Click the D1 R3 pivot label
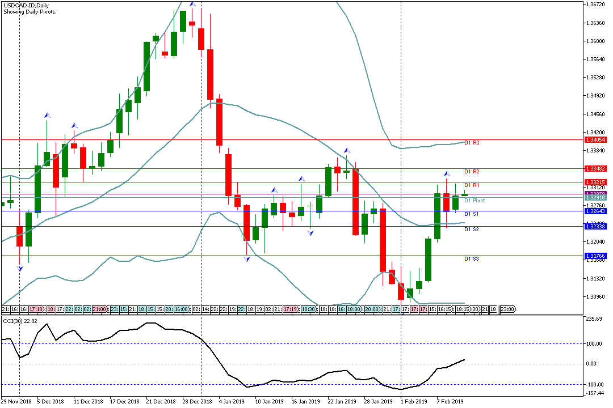Viewport: 613px width, 408px height. pos(472,143)
